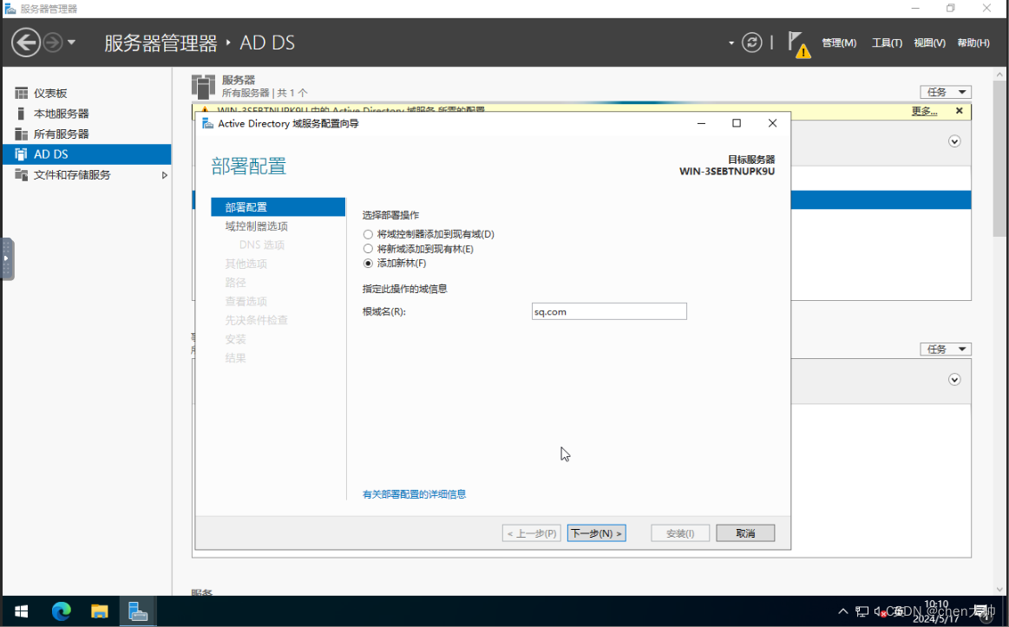Open the navigation history dropdown arrow
The image size is (1009, 627).
71,42
